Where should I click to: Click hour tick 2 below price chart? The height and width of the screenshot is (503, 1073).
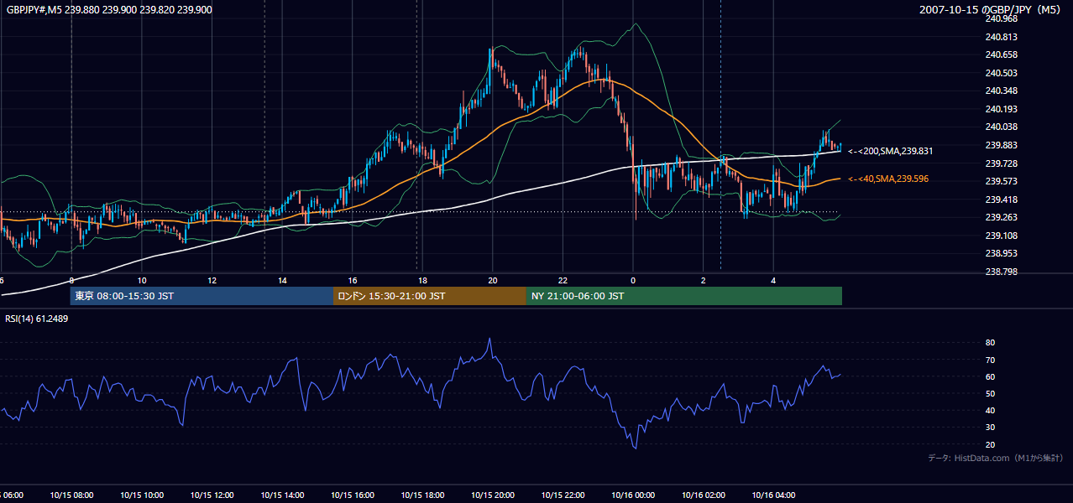(x=704, y=281)
